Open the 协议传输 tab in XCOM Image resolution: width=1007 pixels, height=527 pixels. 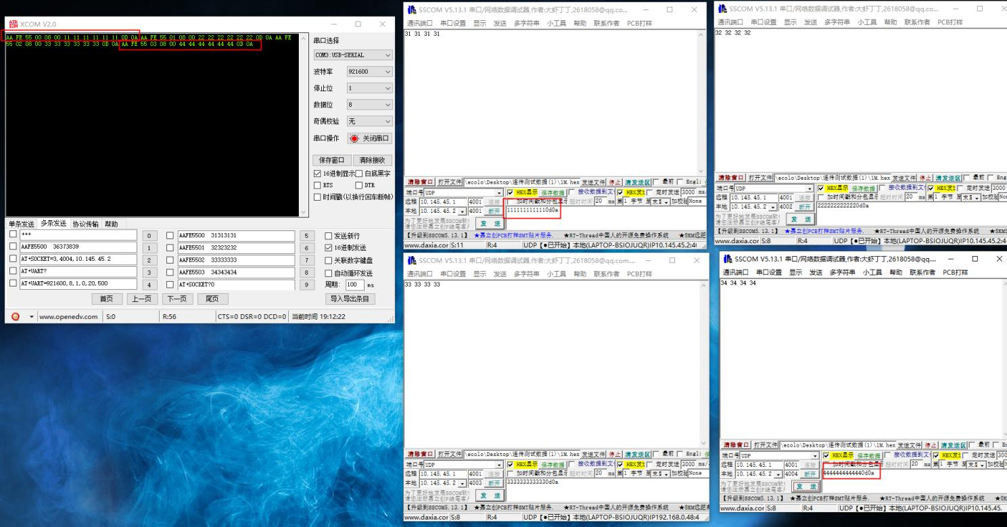pos(85,224)
